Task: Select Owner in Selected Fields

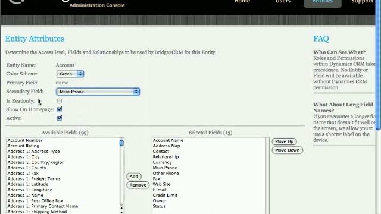Action: click(x=209, y=201)
